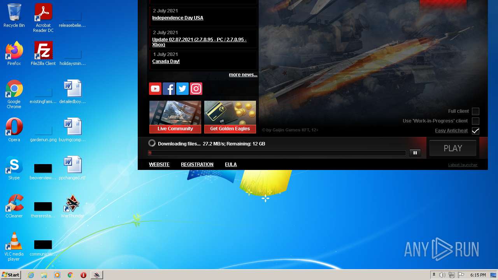Open the YouTube social icon
This screenshot has height=280, width=498.
click(155, 89)
